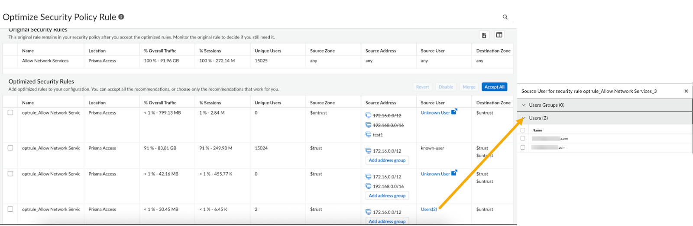Screen dimensions: 693x226
Task: Click the address icon next to 192.168.0.0/16
Action: pos(368,125)
